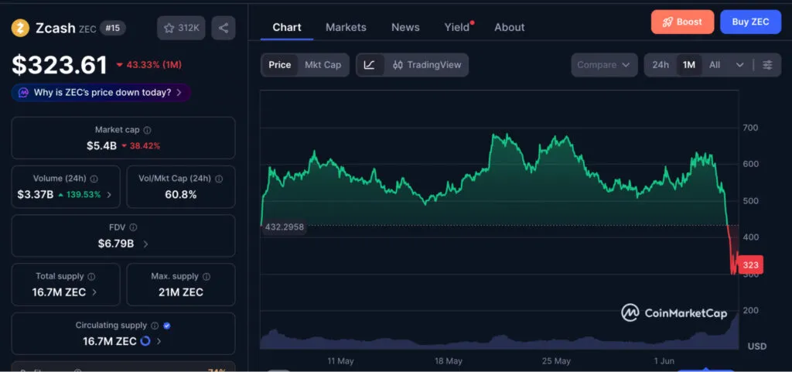Select the 24h time range
Image resolution: width=792 pixels, height=372 pixels.
coord(661,65)
